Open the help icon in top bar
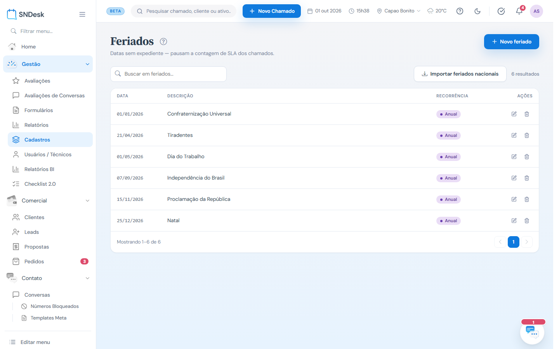Screen dimensions: 559x349 click(460, 11)
